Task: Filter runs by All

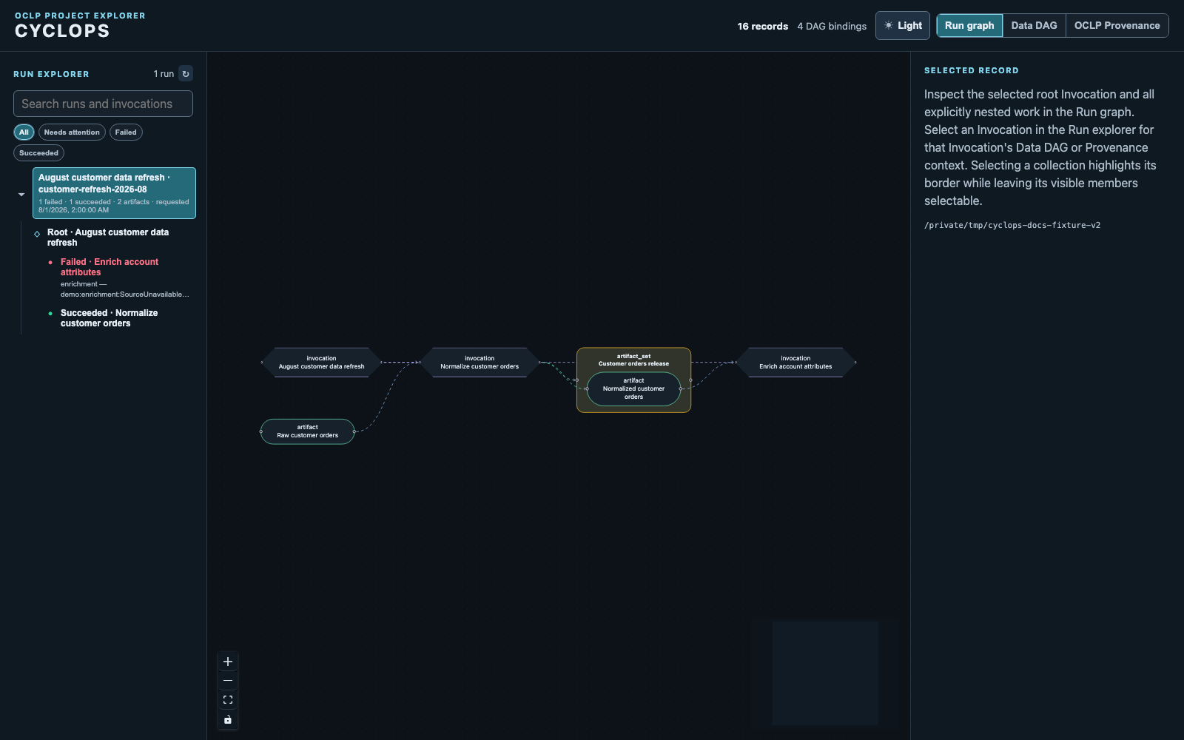Action: coord(24,132)
